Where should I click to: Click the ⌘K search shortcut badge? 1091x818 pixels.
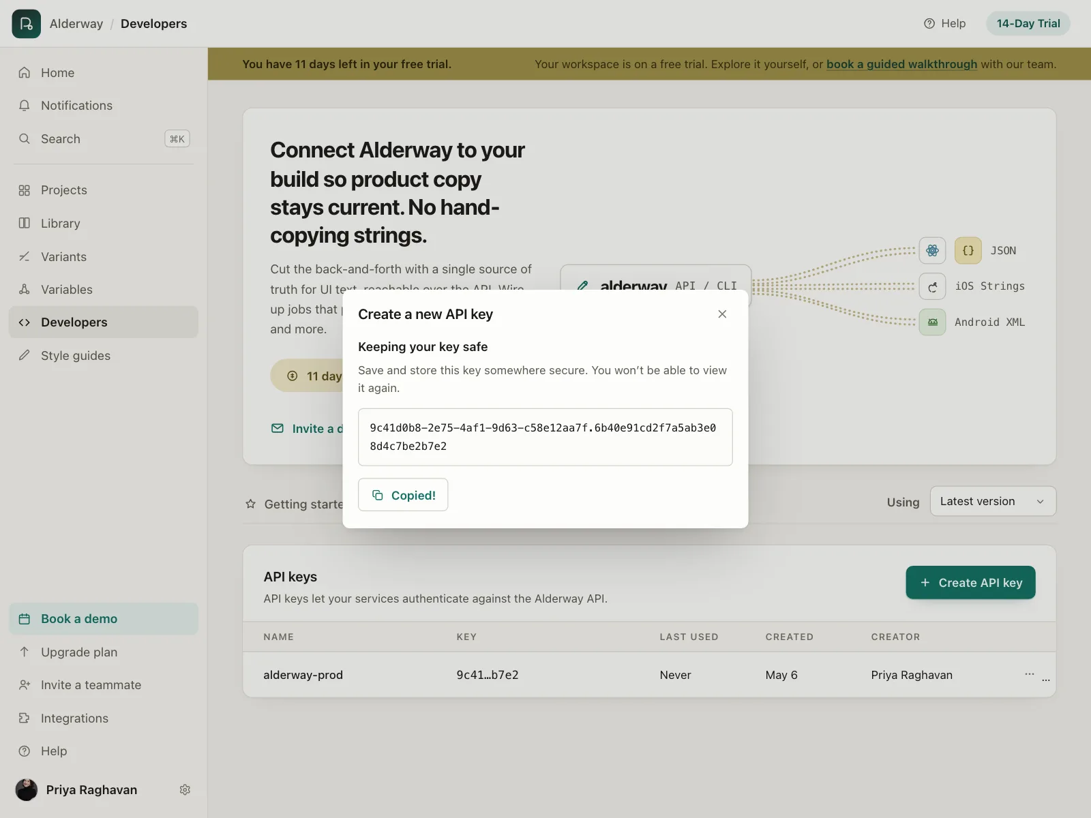pyautogui.click(x=177, y=139)
